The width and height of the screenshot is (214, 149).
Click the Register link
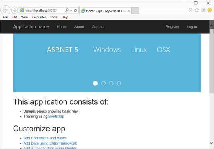(x=172, y=27)
